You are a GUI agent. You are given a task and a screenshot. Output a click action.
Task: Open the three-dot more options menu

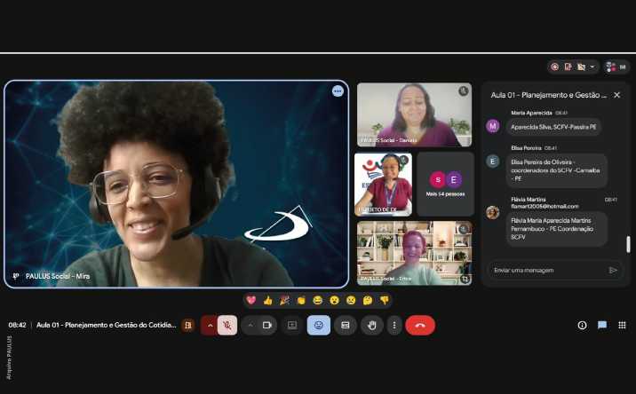(394, 326)
